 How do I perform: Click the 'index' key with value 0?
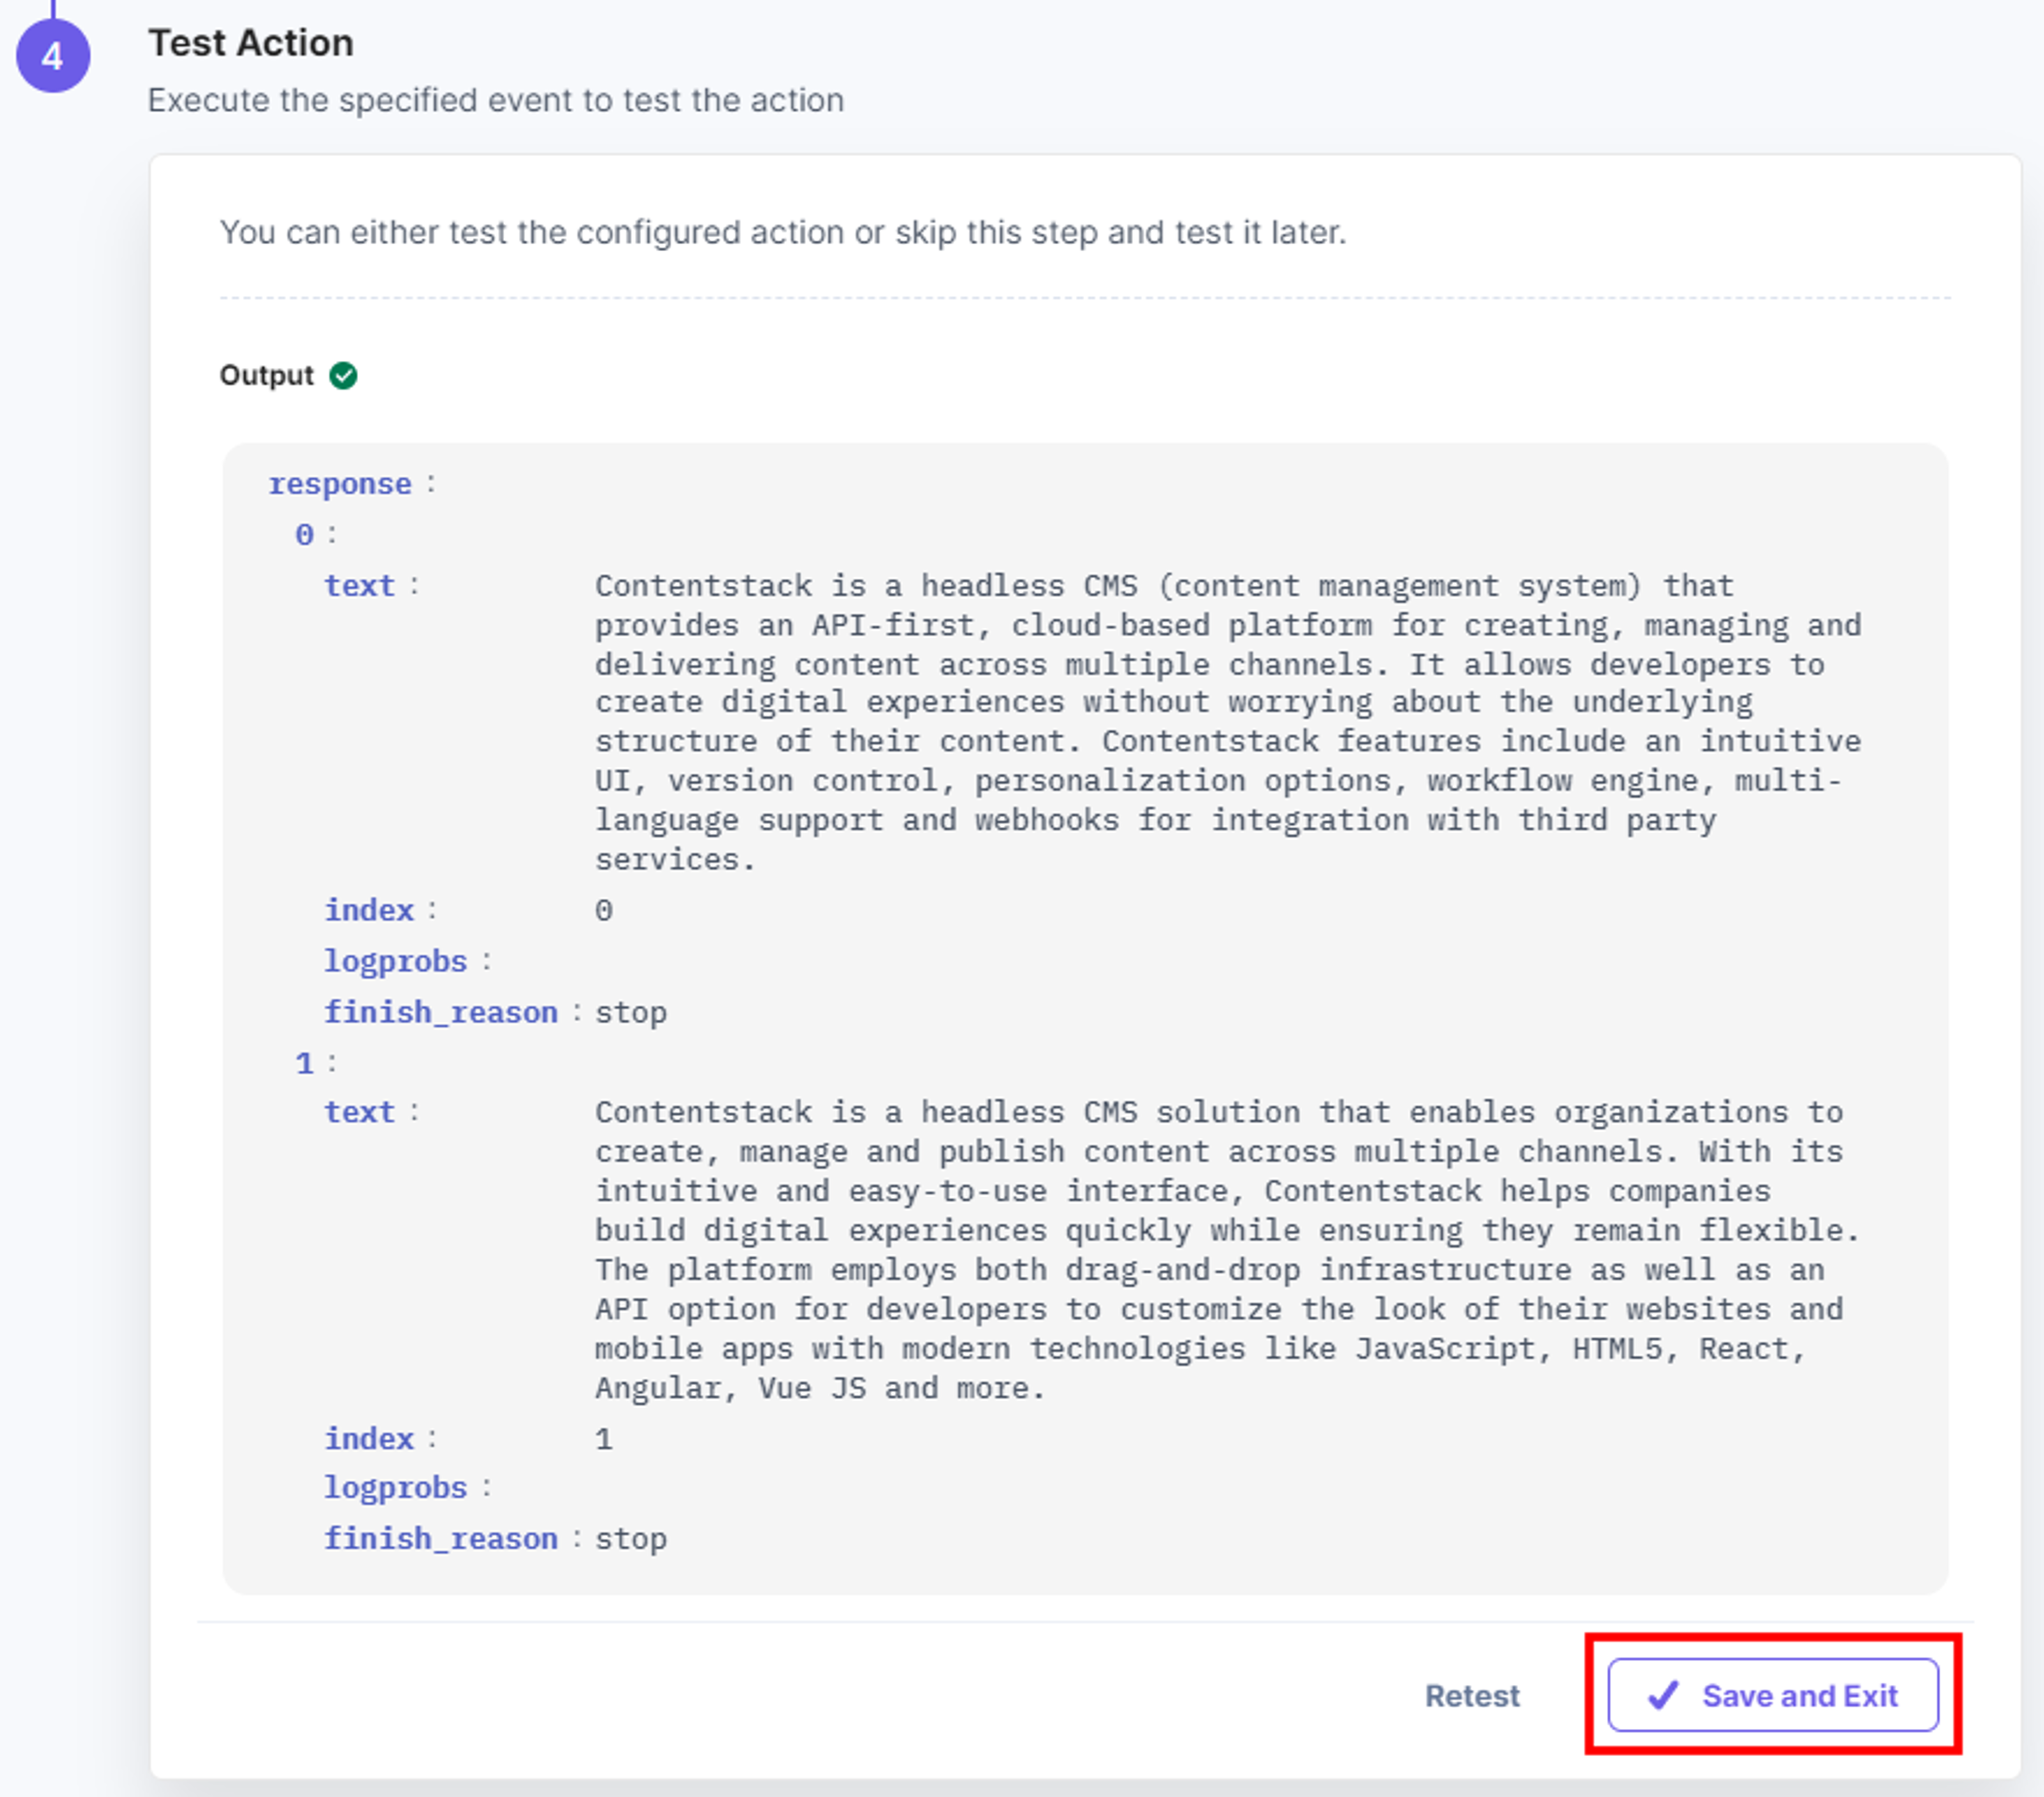369,910
